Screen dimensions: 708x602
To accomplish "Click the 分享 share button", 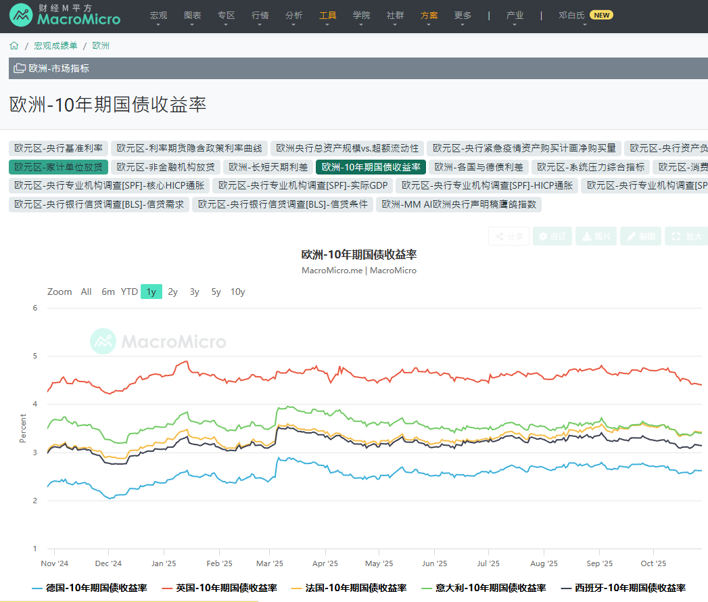I will pos(509,237).
